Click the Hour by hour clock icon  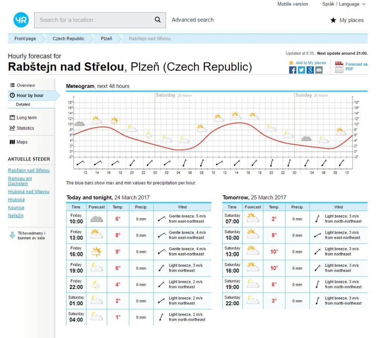[12, 95]
